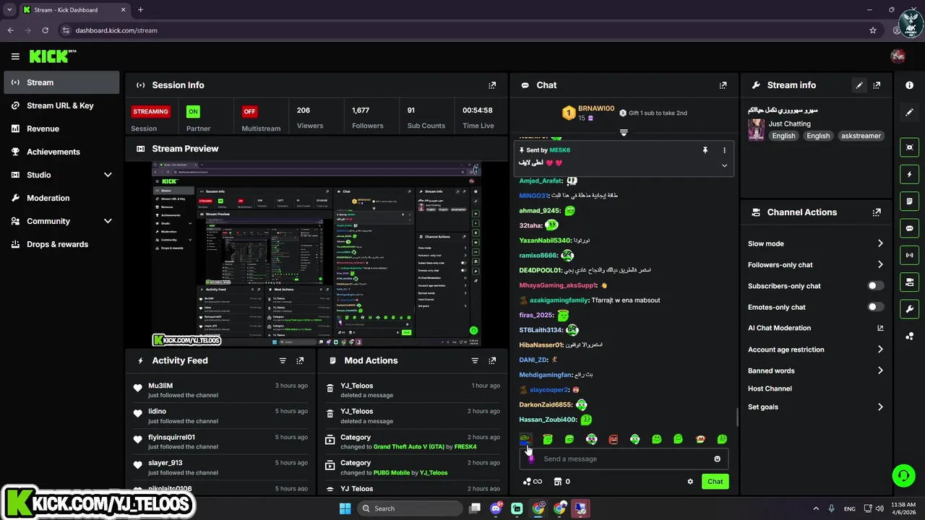
Task: Select Stream in the sidebar
Action: [x=61, y=82]
